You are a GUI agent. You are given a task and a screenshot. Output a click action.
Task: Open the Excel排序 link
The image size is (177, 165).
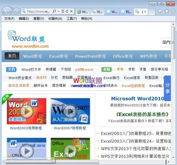coord(132,78)
